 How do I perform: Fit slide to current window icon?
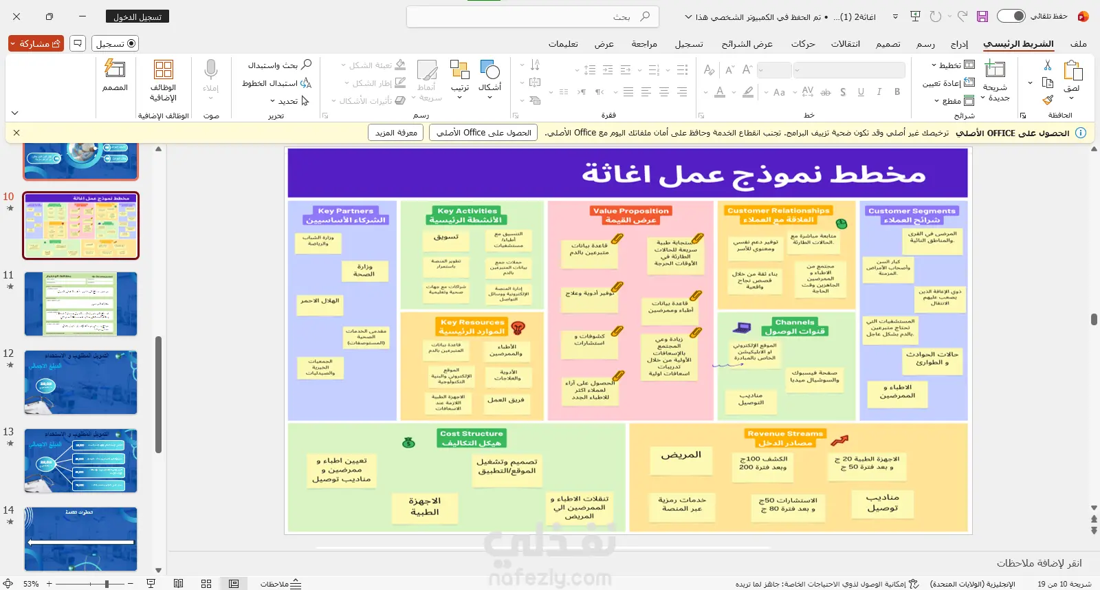pos(8,584)
